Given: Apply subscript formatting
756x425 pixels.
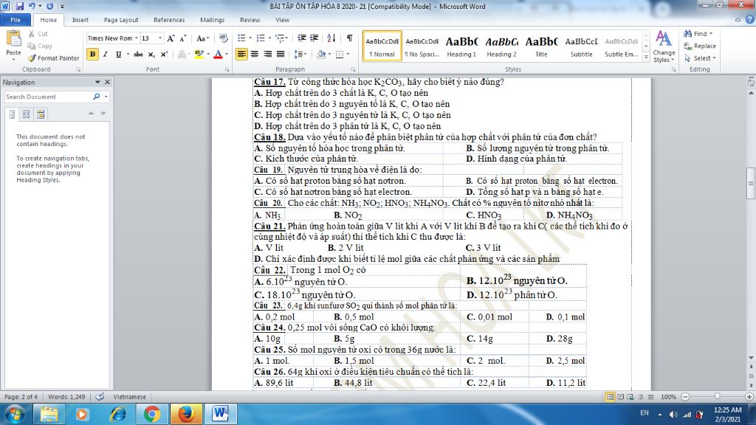Looking at the screenshot, I should (x=151, y=55).
